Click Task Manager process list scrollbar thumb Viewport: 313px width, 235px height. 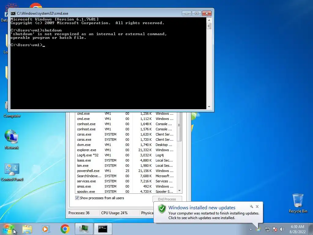pyautogui.click(x=179, y=127)
